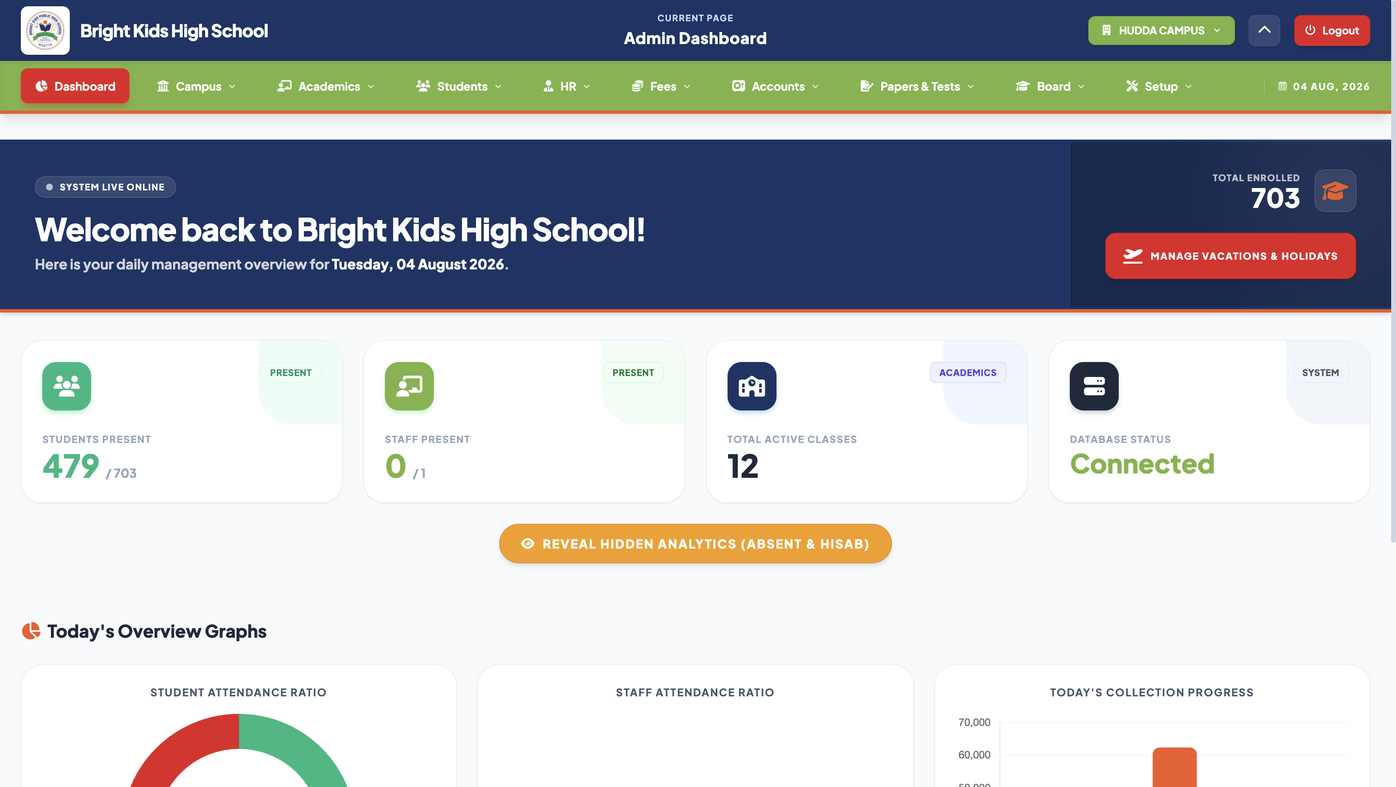
Task: Click the Total Active Classes school icon
Action: click(752, 386)
